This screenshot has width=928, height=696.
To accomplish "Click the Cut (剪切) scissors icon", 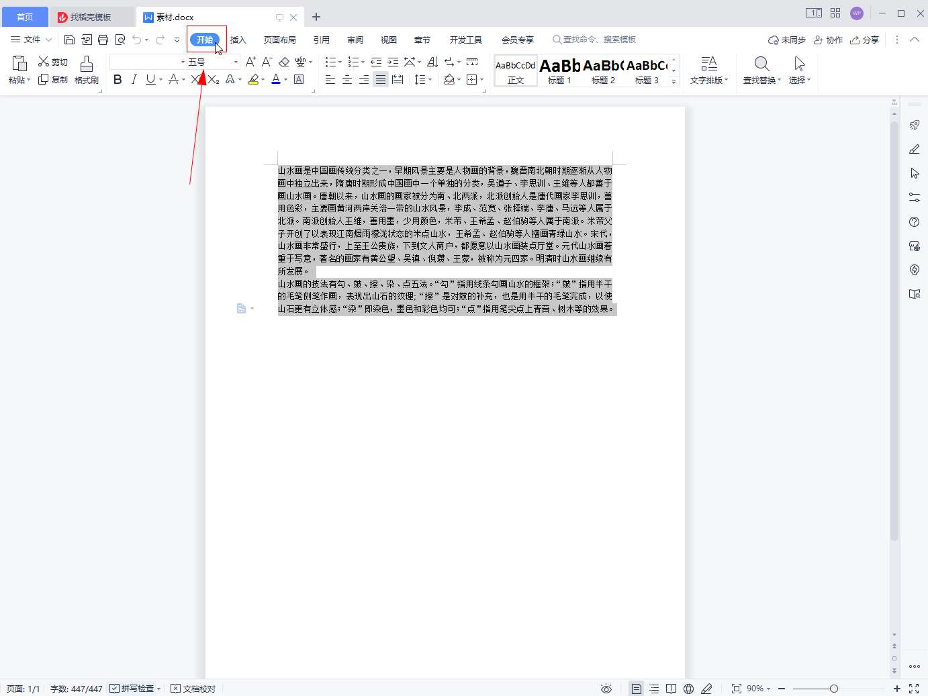I will coord(44,62).
